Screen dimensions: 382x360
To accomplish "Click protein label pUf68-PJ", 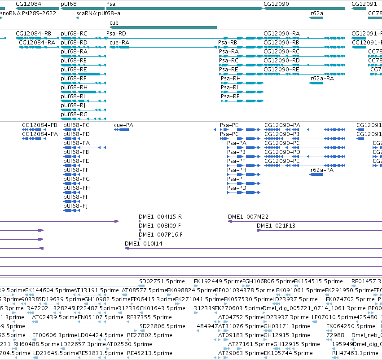I will click(75, 206).
